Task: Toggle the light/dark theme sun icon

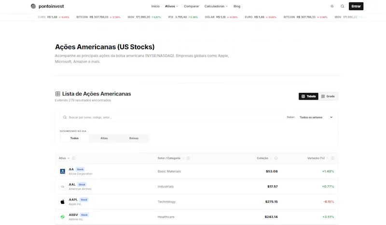Action: point(332,6)
